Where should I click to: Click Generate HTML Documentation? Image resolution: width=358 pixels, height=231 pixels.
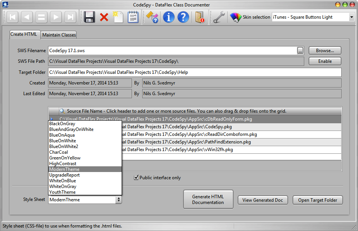pos(208,199)
